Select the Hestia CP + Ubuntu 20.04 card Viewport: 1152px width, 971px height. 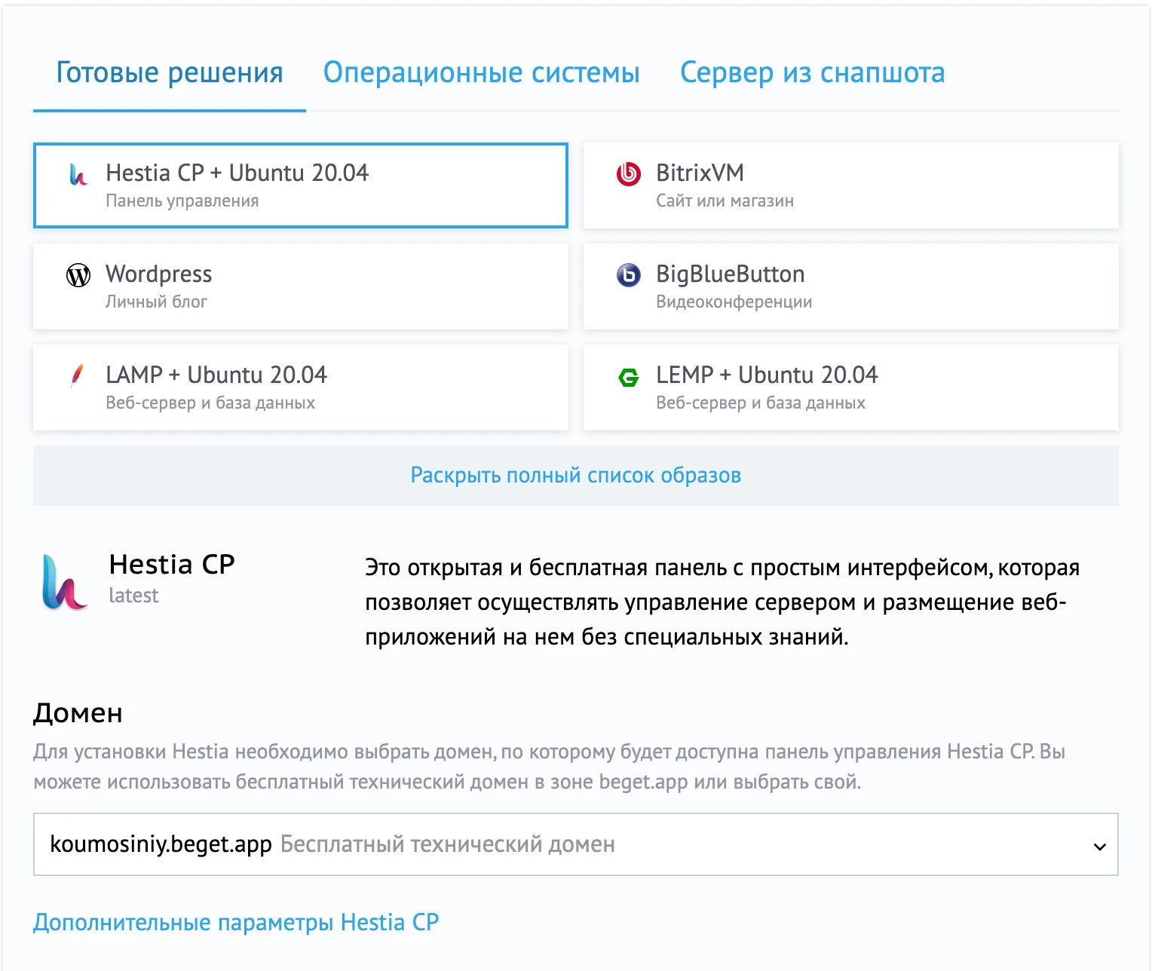(300, 185)
